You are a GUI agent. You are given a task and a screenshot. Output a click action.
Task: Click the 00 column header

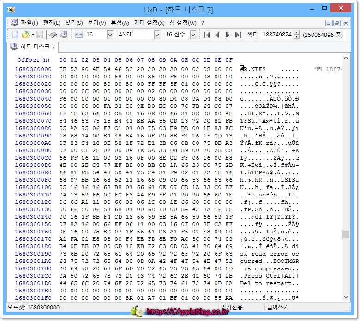coord(63,60)
